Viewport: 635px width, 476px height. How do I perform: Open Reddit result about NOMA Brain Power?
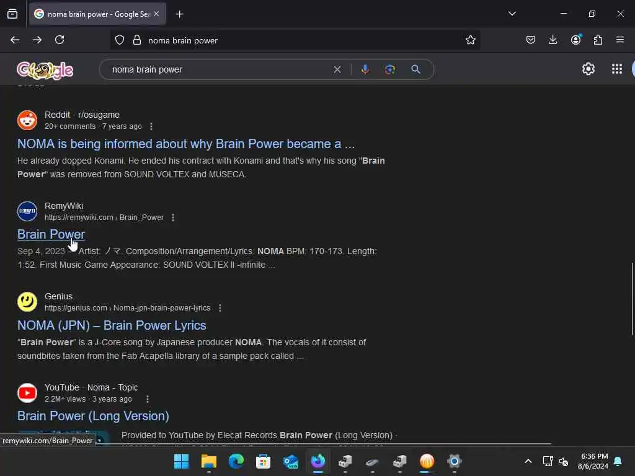click(186, 144)
